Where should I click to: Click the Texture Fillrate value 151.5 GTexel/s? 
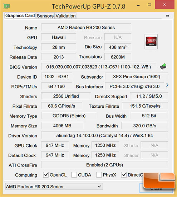145,106
